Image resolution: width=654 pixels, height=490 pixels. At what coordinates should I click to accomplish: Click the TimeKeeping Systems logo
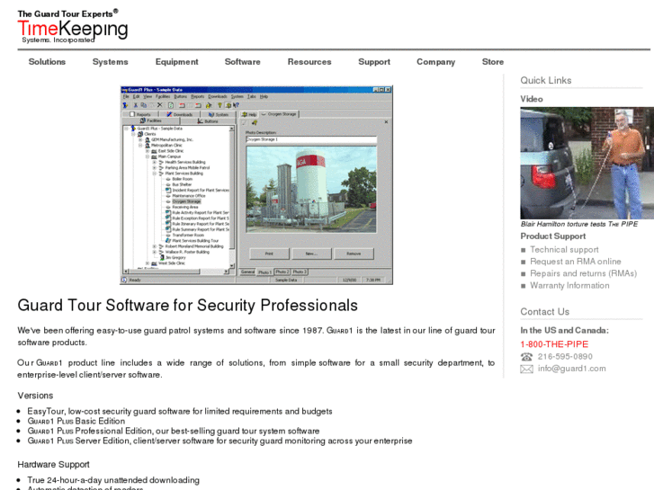73,26
